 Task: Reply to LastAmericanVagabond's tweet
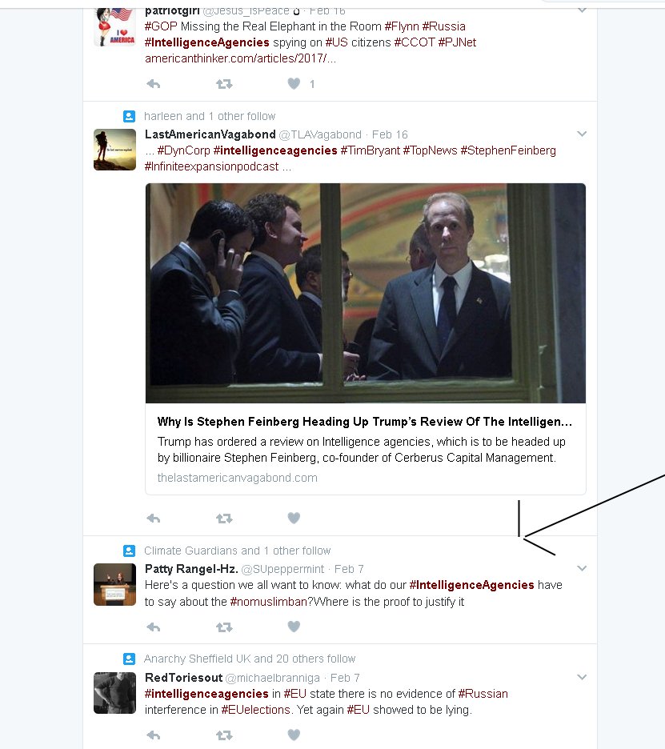click(x=154, y=519)
